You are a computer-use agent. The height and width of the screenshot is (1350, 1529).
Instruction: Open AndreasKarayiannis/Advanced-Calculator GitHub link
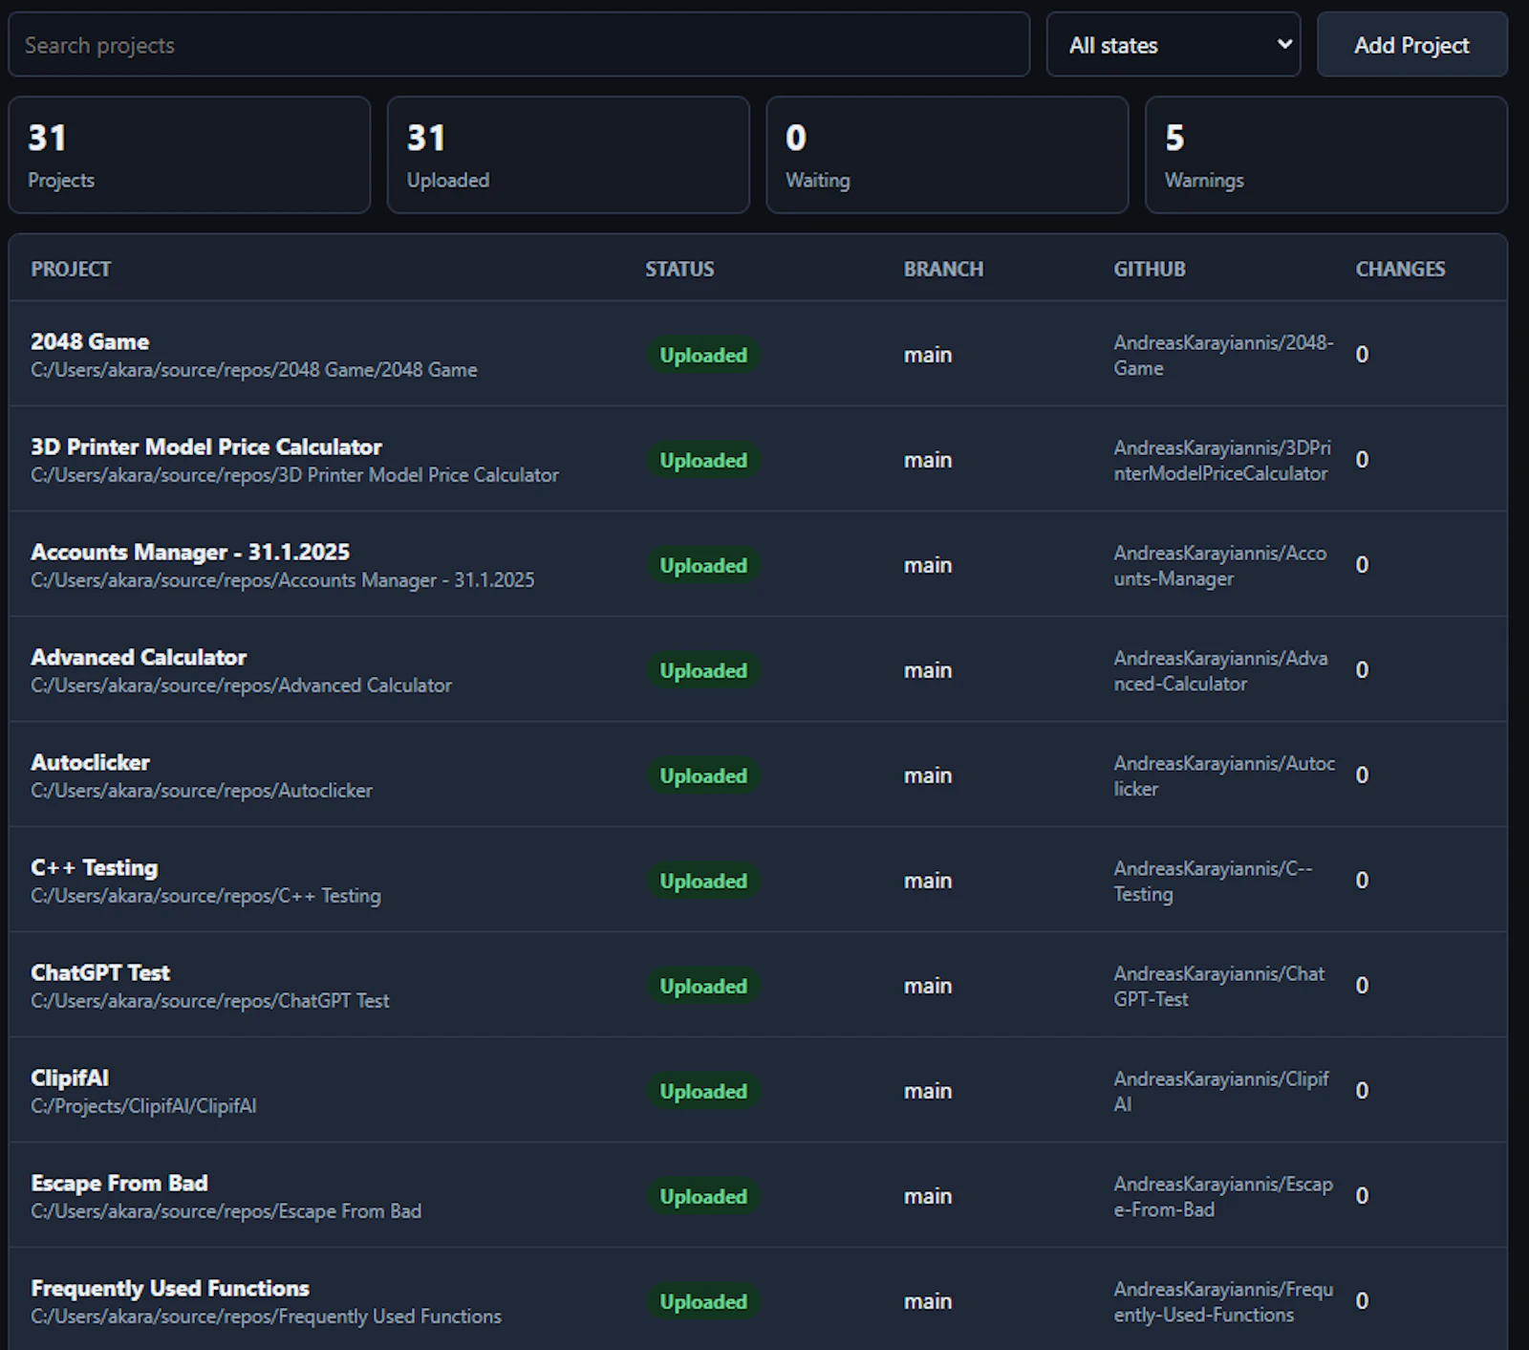coord(1220,670)
